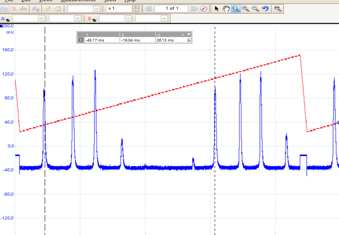Viewport: 339px width, 235px height.
Task: Select the Persistence Mode square-wave icon
Action: click(13, 9)
